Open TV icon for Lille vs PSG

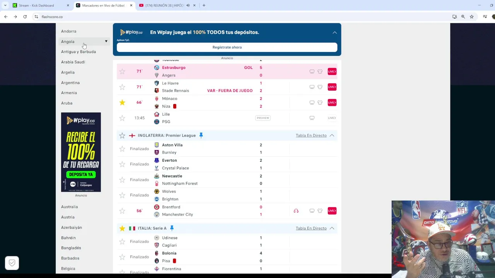[312, 118]
